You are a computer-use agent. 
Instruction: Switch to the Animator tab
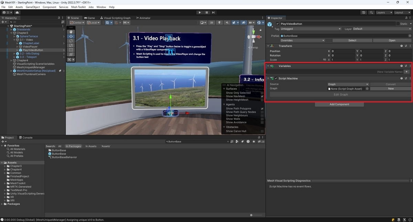pyautogui.click(x=143, y=18)
